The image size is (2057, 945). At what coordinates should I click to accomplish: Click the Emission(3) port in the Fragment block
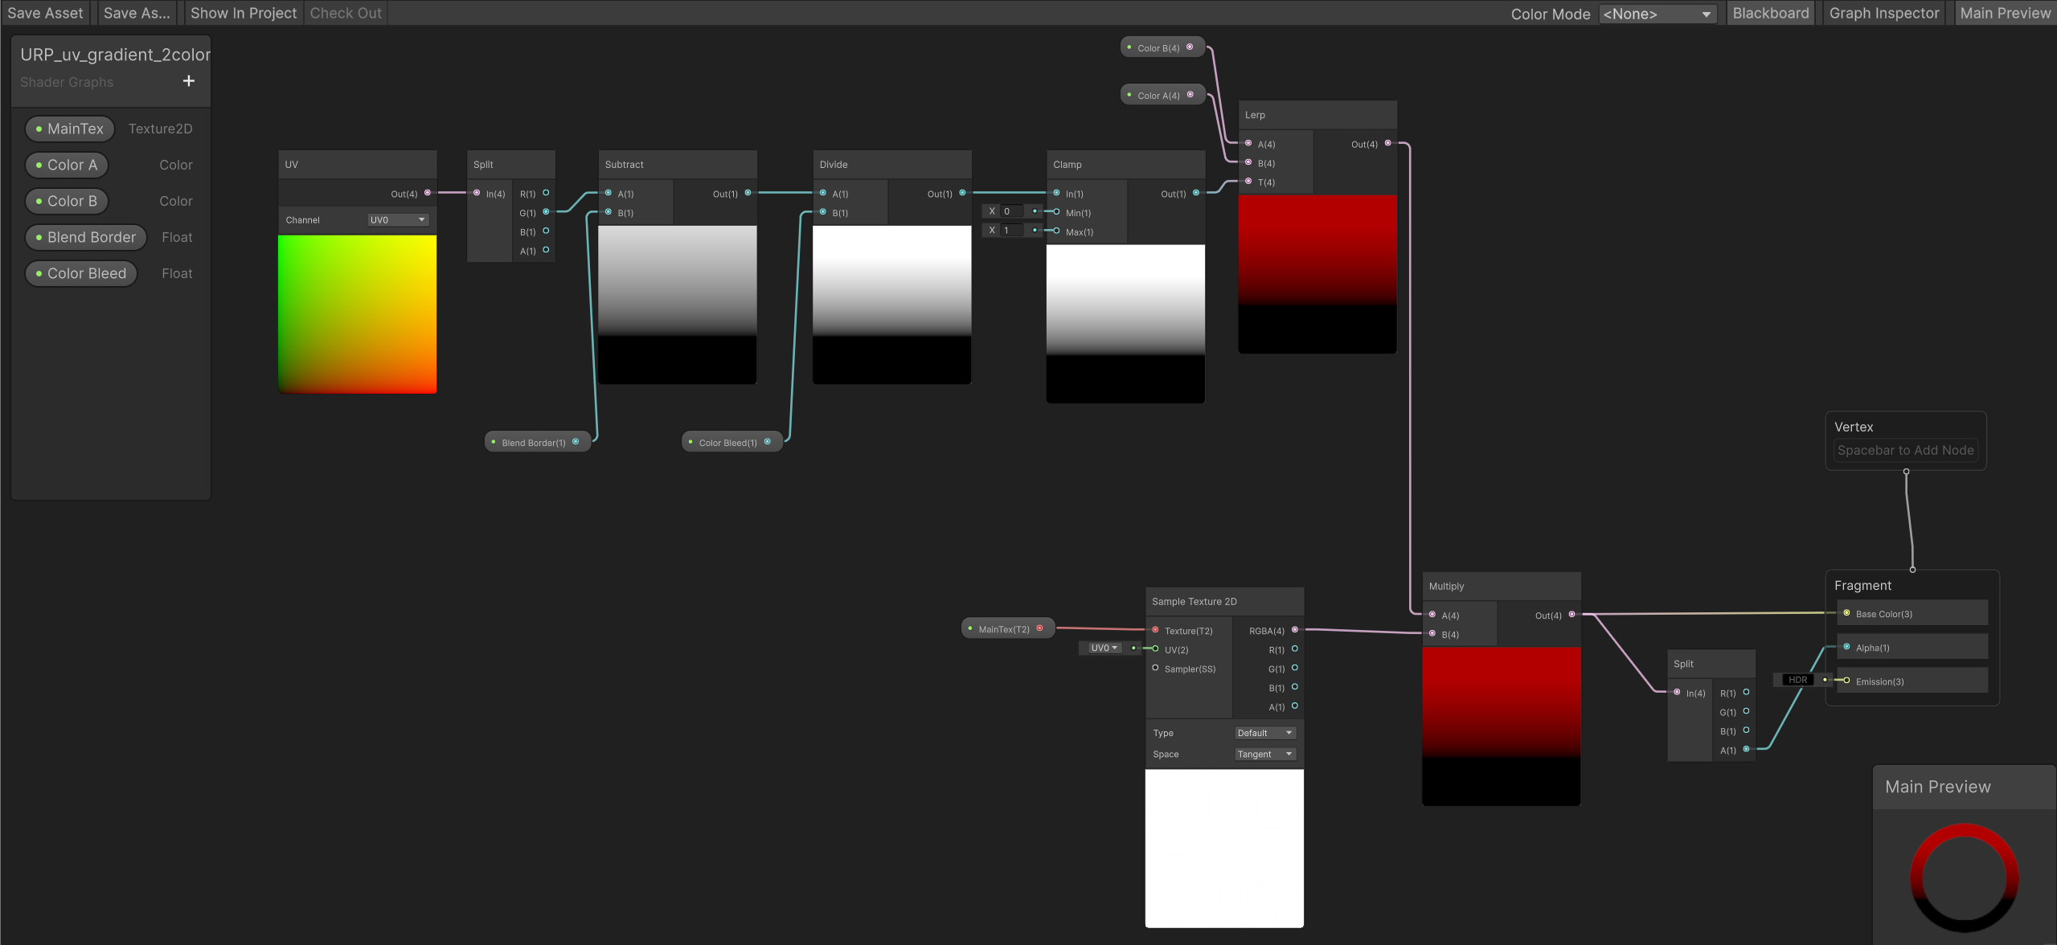coord(1846,681)
